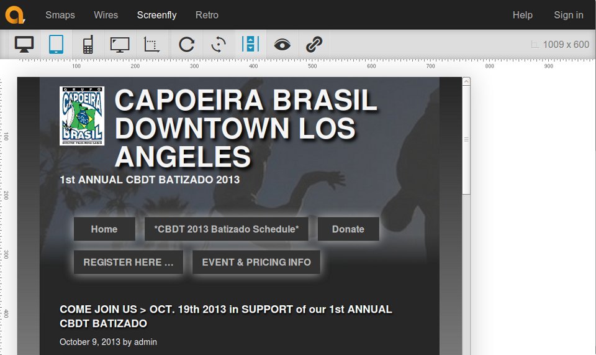596x355 pixels.
Task: Click the preview scrollbar up arrow
Action: point(466,81)
